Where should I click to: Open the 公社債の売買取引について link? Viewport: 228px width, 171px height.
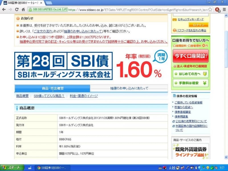[191, 121]
